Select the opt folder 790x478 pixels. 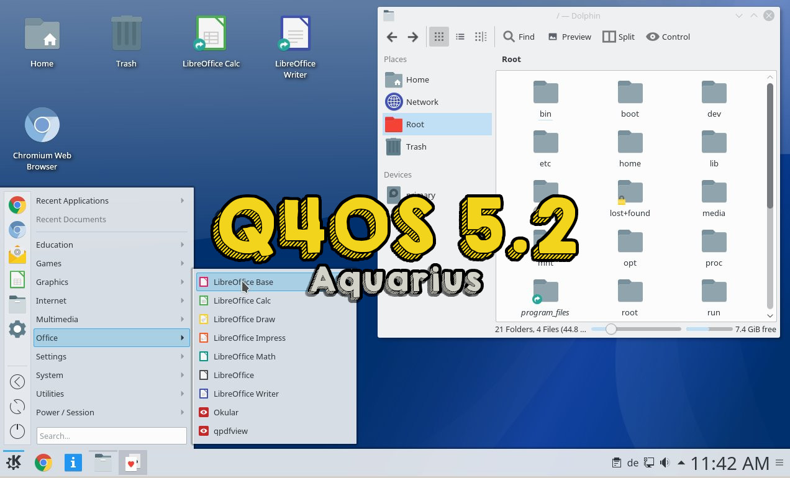tap(630, 248)
